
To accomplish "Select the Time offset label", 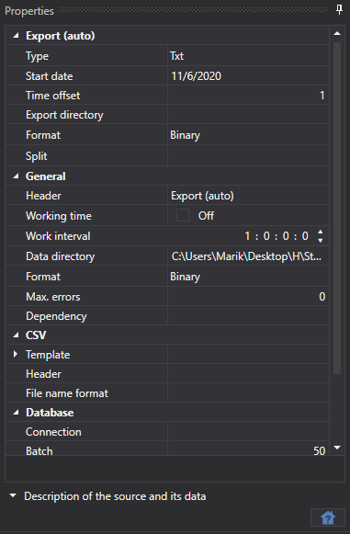I will (x=53, y=96).
